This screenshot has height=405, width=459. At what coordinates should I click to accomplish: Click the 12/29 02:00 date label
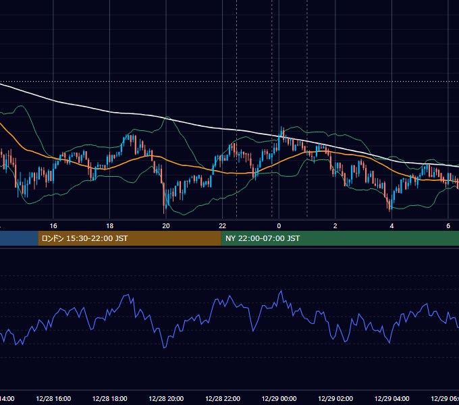pyautogui.click(x=335, y=398)
